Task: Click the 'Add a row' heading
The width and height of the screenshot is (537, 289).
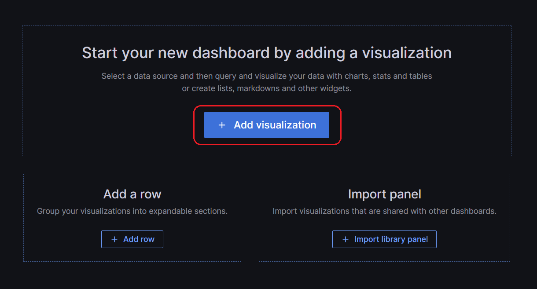Action: click(x=132, y=194)
